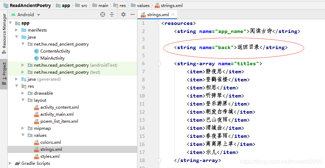Click the java (generated) folder icon
Image resolution: width=325 pixels, height=168 pixels.
(24, 79)
